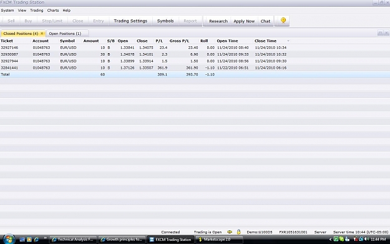The height and width of the screenshot is (244, 390).
Task: Expand quick launch overflow chevron
Action: (x=46, y=238)
